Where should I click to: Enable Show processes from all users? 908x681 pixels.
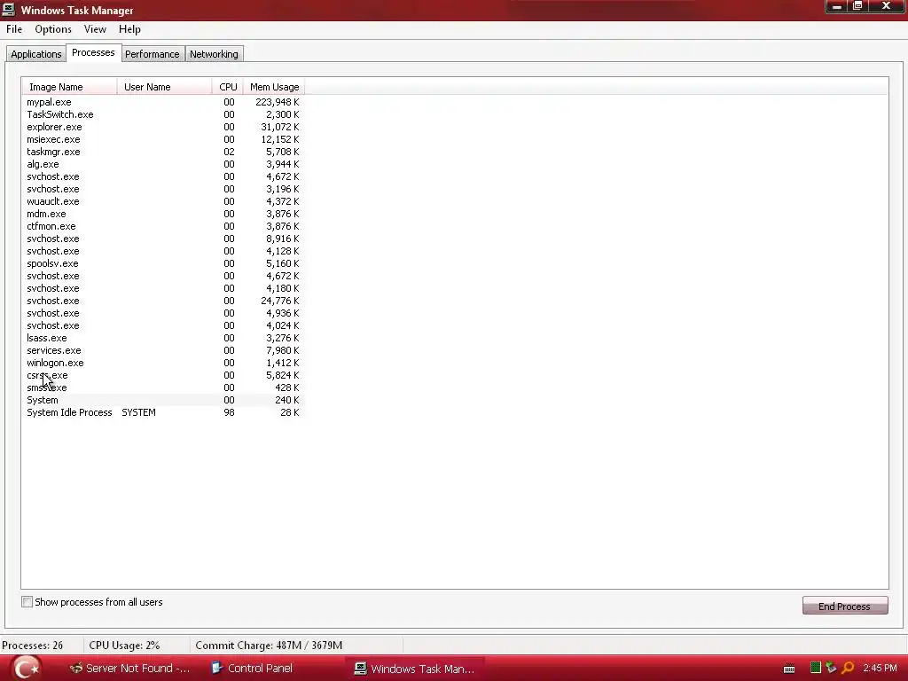(27, 602)
